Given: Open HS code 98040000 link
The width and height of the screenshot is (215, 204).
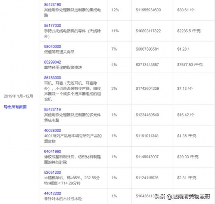Looking at the screenshot, I should [53, 47].
